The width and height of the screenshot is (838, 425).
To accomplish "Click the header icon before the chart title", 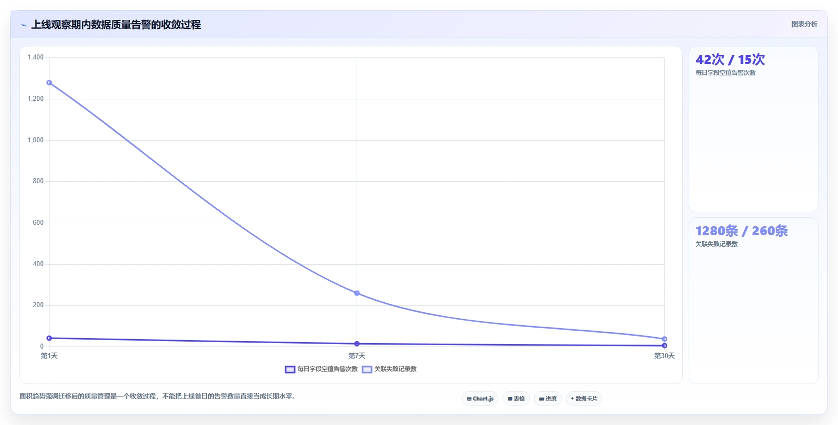I will [x=23, y=25].
